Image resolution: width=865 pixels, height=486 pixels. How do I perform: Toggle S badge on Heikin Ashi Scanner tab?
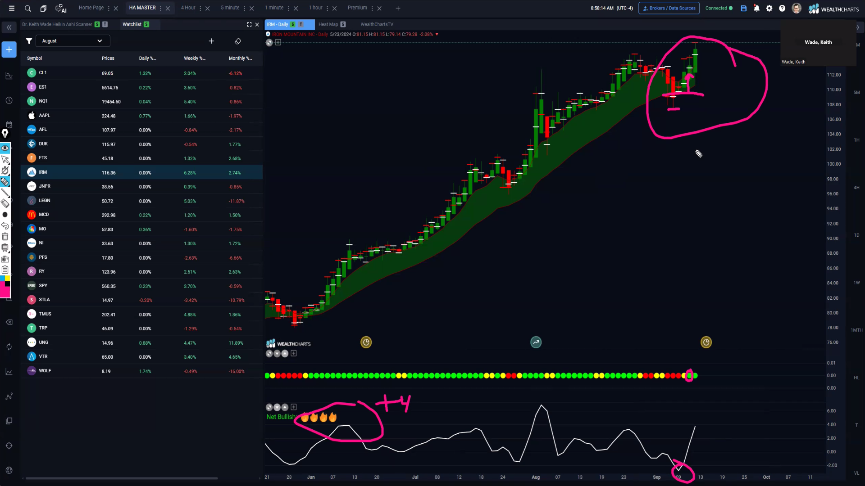point(97,24)
